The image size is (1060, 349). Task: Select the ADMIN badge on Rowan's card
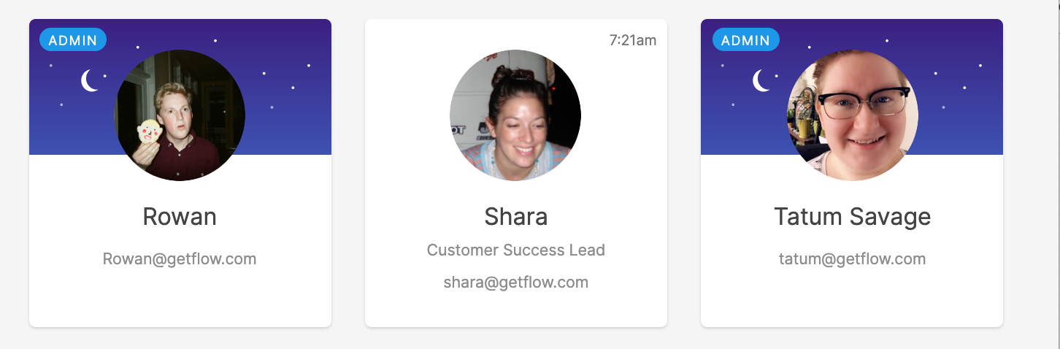coord(73,40)
